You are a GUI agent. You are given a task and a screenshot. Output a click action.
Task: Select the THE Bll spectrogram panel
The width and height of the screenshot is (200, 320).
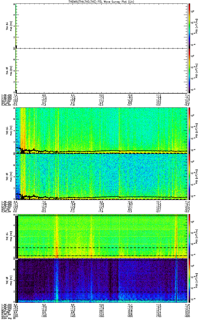(102, 281)
